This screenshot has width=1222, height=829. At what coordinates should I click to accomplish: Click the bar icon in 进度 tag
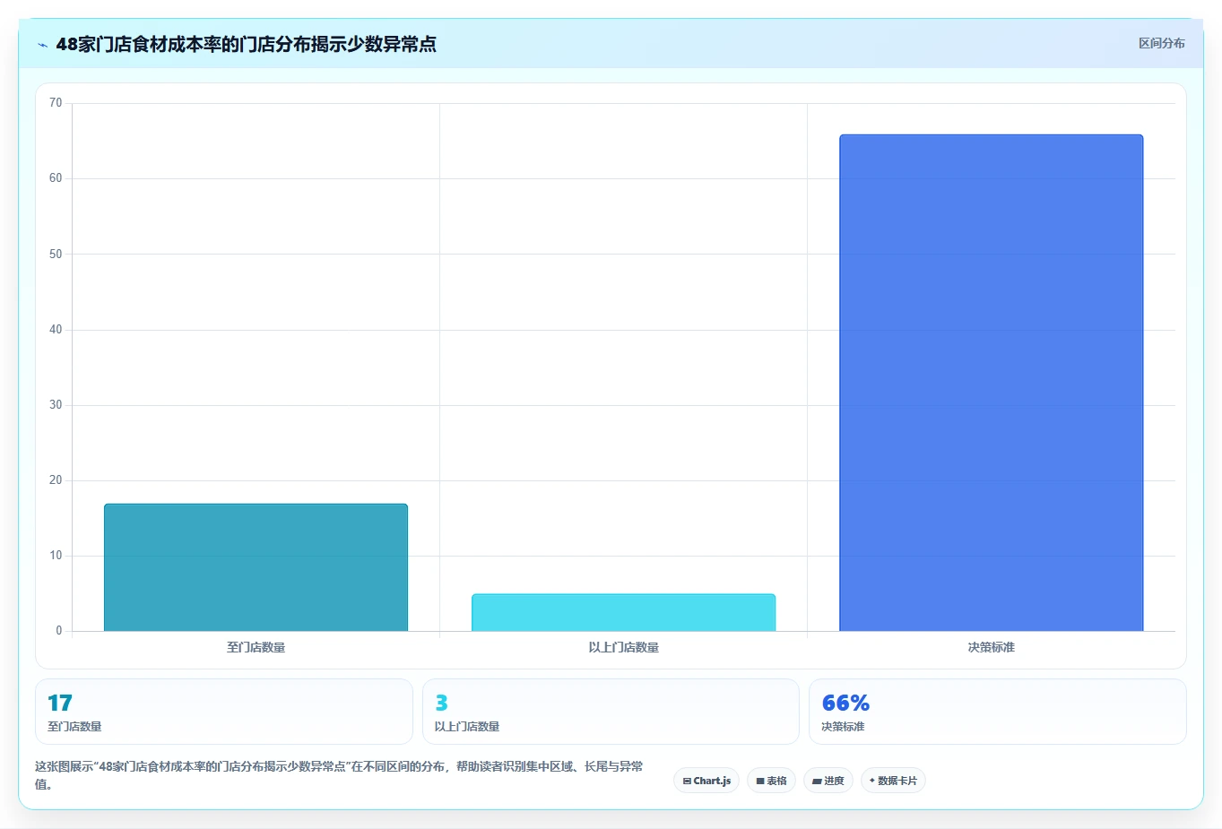[817, 782]
